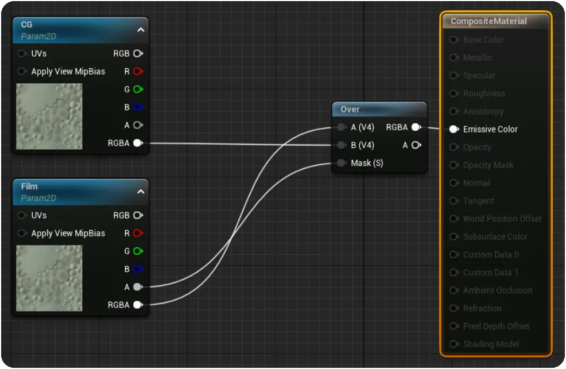Click the Shading Model input pin

(x=454, y=344)
